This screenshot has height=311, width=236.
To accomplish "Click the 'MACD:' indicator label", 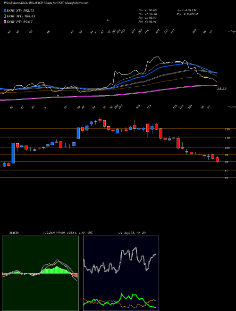I will pyautogui.click(x=14, y=233).
